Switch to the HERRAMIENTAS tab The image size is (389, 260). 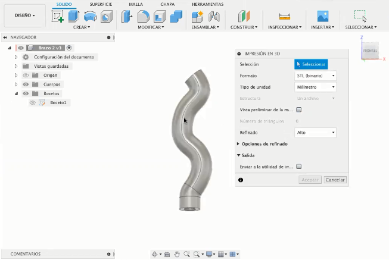pos(208,4)
